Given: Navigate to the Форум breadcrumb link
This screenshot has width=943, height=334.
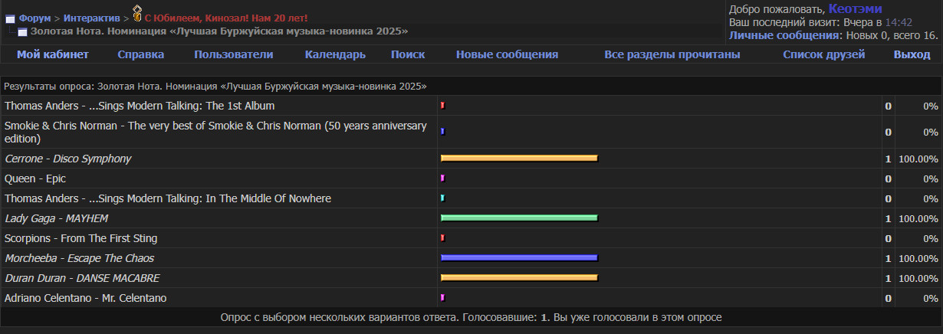Looking at the screenshot, I should (x=34, y=18).
